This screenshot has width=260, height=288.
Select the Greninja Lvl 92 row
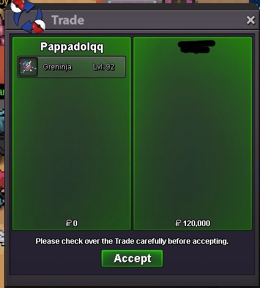[x=72, y=67]
